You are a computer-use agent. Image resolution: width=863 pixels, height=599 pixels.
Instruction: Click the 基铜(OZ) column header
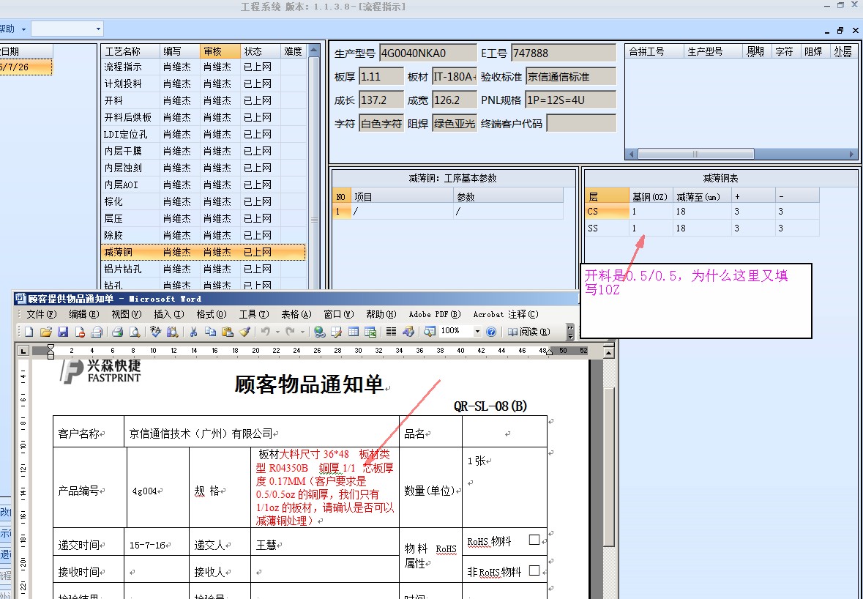651,196
